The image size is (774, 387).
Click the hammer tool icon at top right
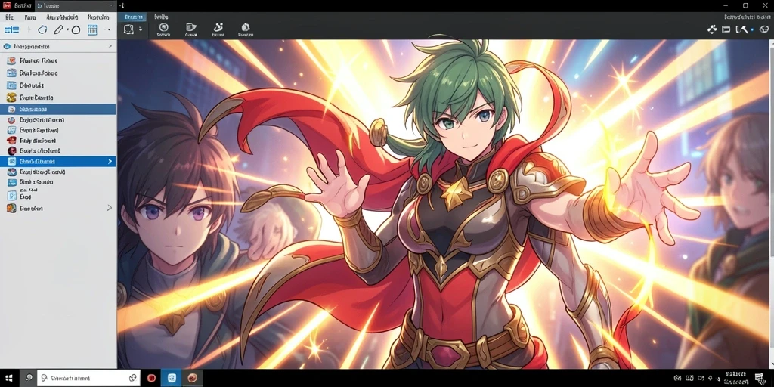click(x=742, y=29)
